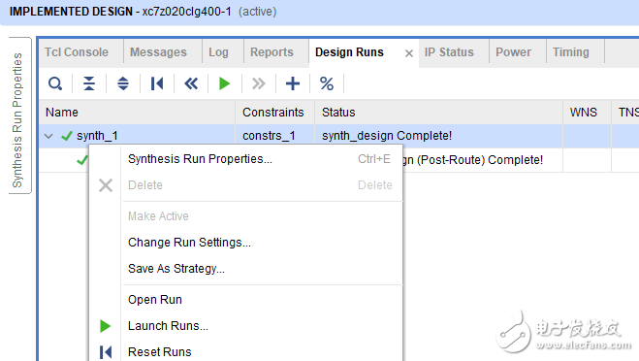Click the percent progress display icon
639x361 pixels.
coord(327,83)
